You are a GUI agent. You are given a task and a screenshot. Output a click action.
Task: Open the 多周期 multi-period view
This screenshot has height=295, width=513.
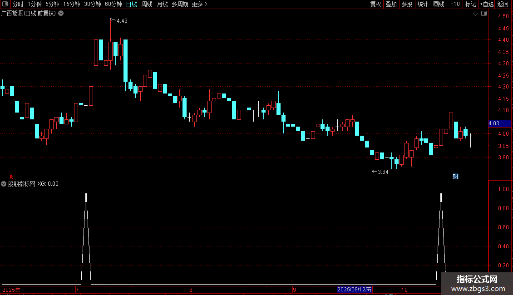(180, 4)
